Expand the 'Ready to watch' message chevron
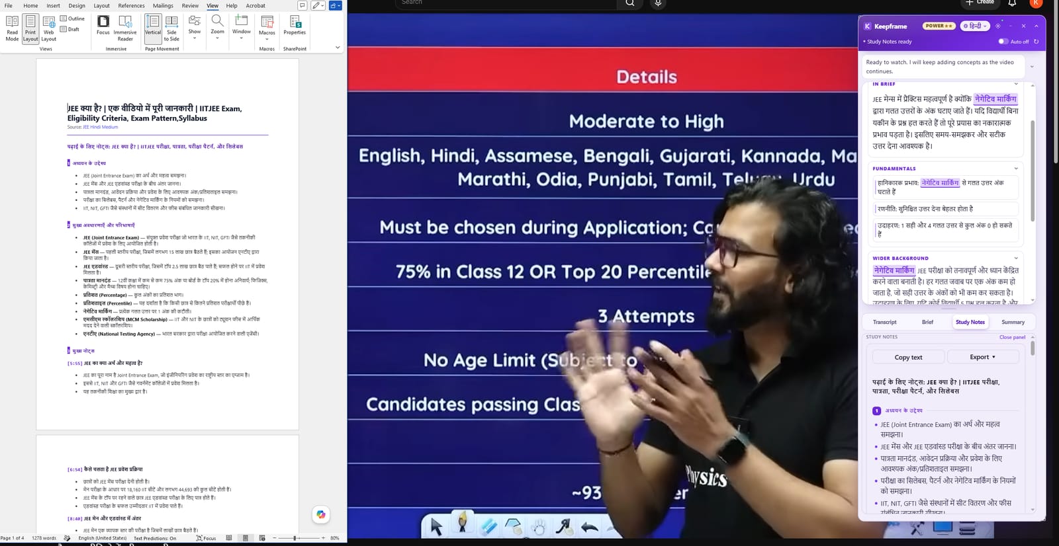The height and width of the screenshot is (546, 1059). 1032,67
